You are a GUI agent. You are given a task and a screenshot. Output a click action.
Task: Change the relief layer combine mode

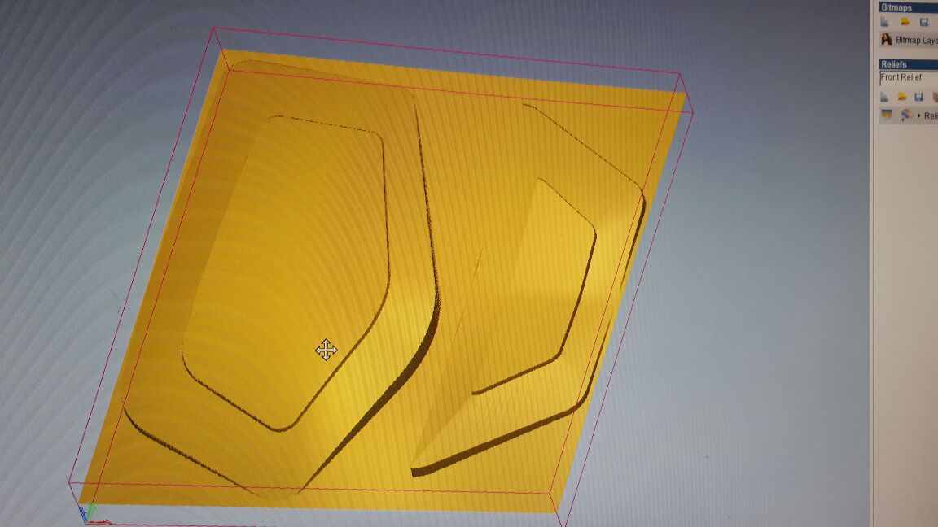pyautogui.click(x=905, y=115)
